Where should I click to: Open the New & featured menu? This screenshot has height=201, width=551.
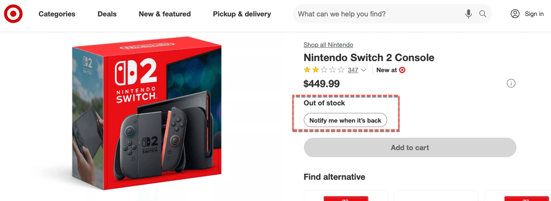pyautogui.click(x=165, y=14)
